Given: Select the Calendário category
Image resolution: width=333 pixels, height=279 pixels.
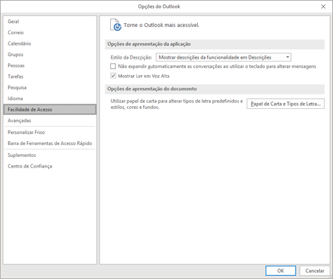Looking at the screenshot, I should coord(49,44).
